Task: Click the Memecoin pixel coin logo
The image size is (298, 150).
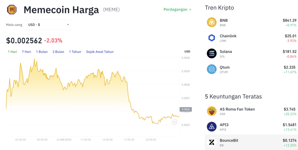Action: [x=12, y=10]
